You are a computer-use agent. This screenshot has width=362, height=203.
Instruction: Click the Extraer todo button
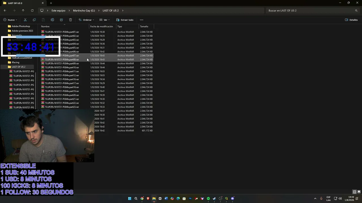click(125, 20)
